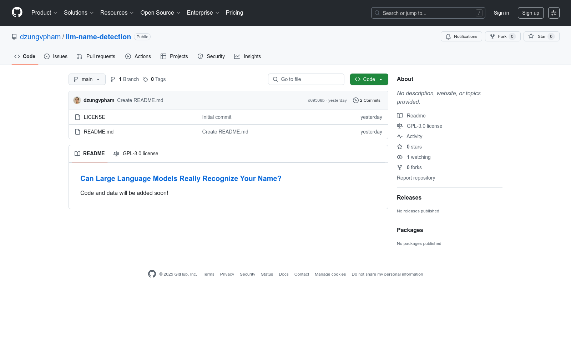Switch to the Code tab
Image resolution: width=571 pixels, height=357 pixels.
click(25, 56)
